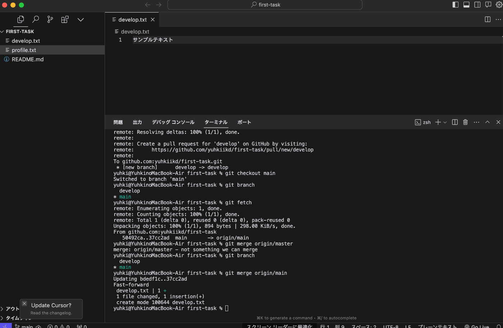Open the GitHub pull request URL in terminal
Viewport: 503px width, 328px height.
click(232, 150)
